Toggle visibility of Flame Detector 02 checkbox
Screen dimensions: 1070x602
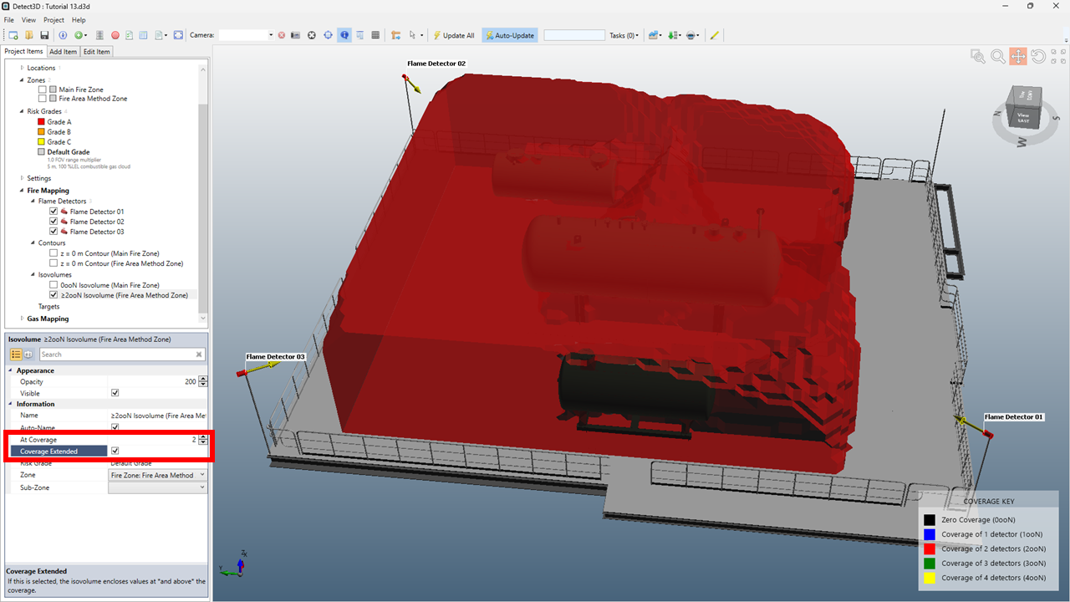(53, 221)
